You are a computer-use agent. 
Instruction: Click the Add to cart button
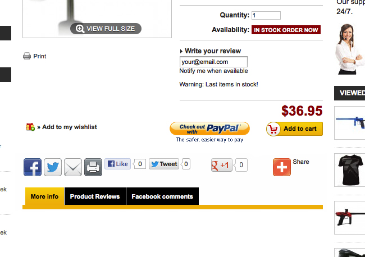point(294,129)
